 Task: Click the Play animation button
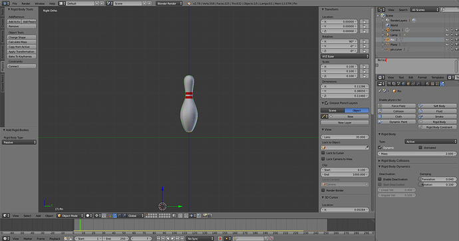click(173, 238)
